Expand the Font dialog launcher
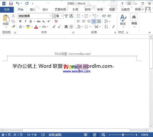This screenshot has height=137, width=153. 73,33
